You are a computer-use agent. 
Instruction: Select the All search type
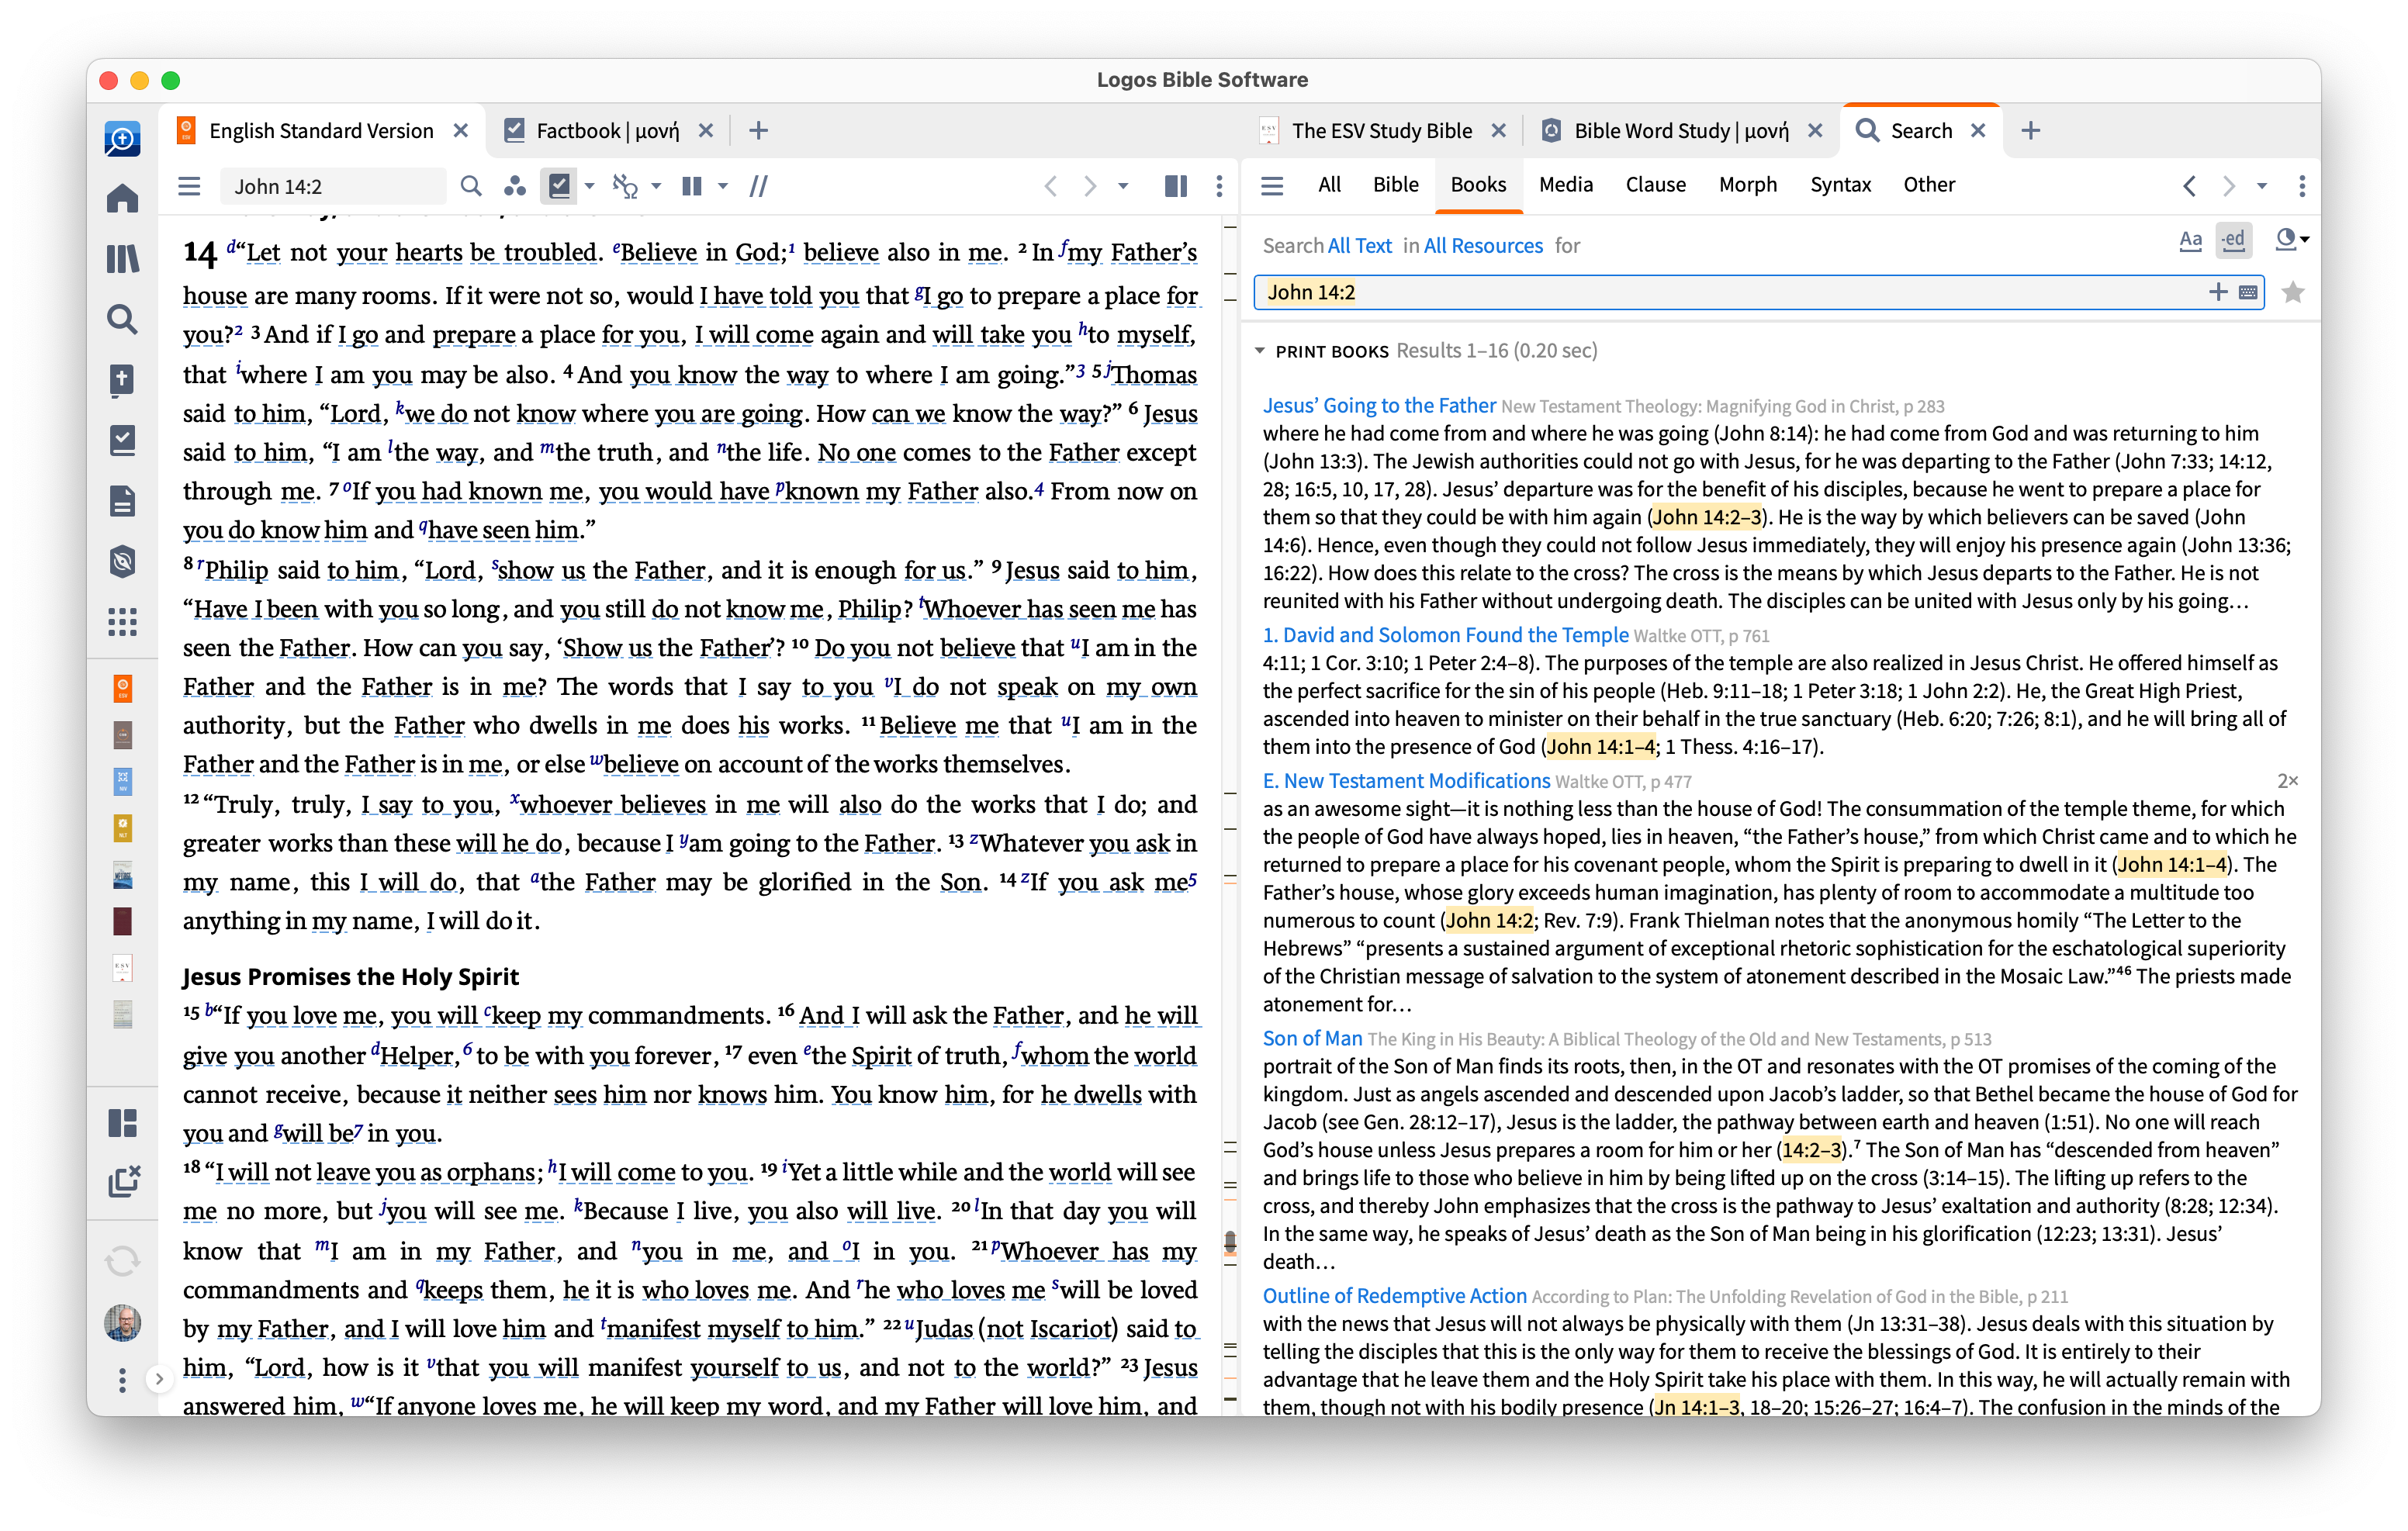click(1329, 185)
